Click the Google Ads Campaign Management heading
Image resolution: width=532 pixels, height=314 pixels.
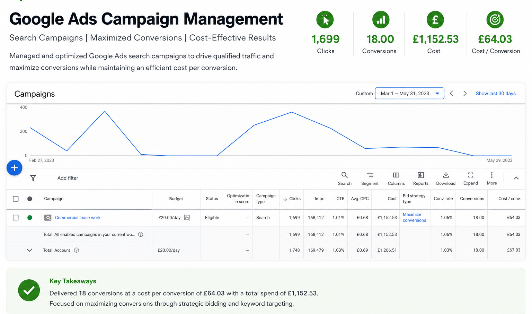tap(146, 19)
